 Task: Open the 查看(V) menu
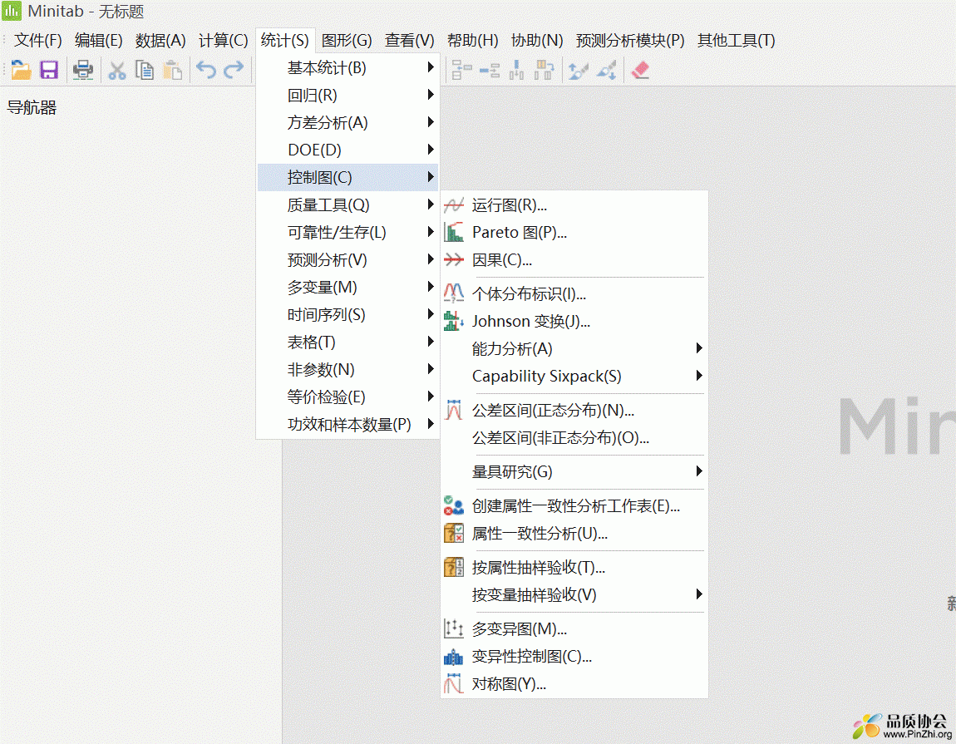(x=410, y=40)
